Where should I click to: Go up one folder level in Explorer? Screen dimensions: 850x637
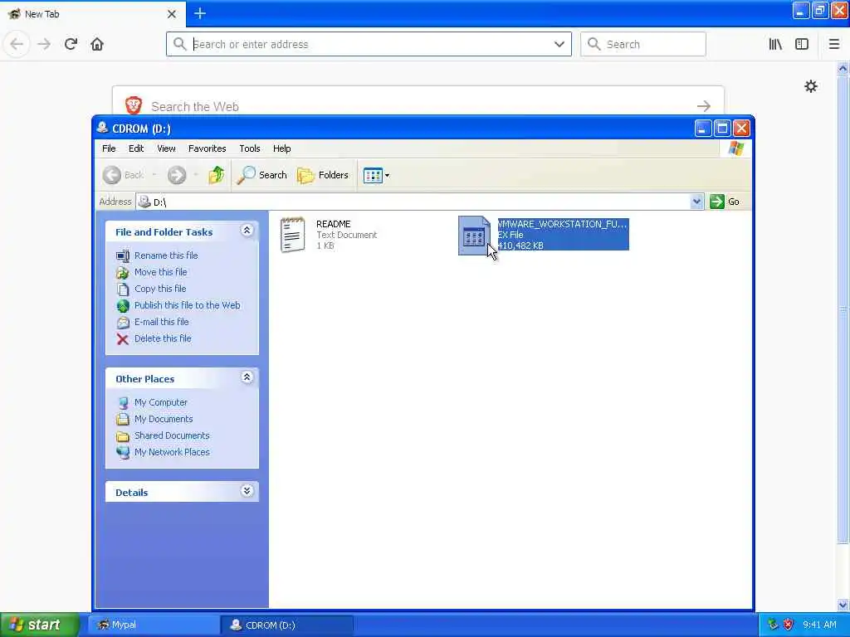(217, 175)
